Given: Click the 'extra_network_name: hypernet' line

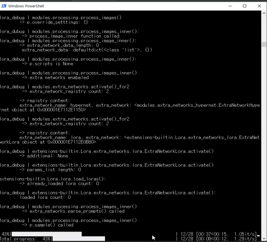Looking at the screenshot, I should tap(140, 105).
